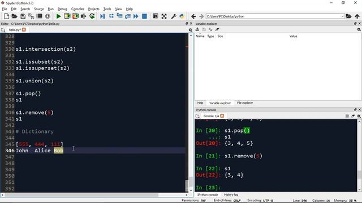Click the debug step into icon
Viewport: 362px width, 203px height.
(119, 16)
